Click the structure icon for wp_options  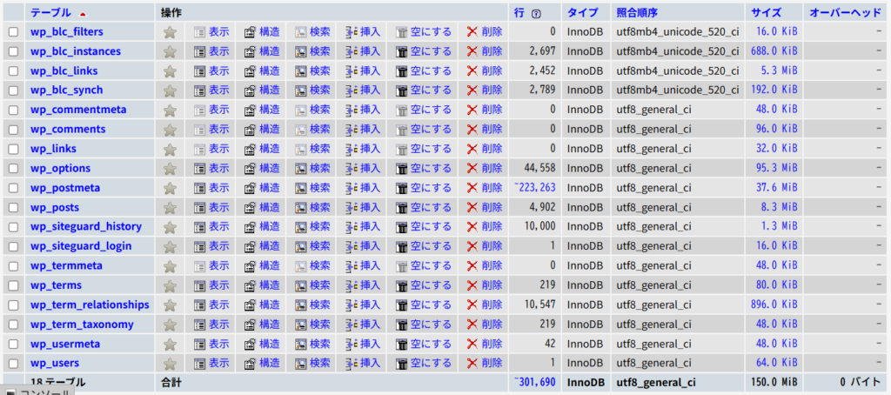[x=250, y=169]
